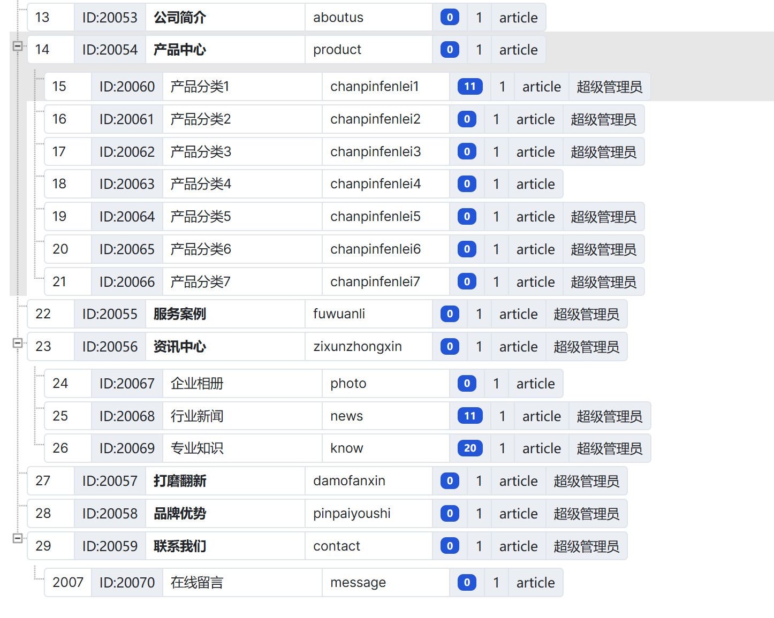Click the sort number 2007 cell

(68, 583)
